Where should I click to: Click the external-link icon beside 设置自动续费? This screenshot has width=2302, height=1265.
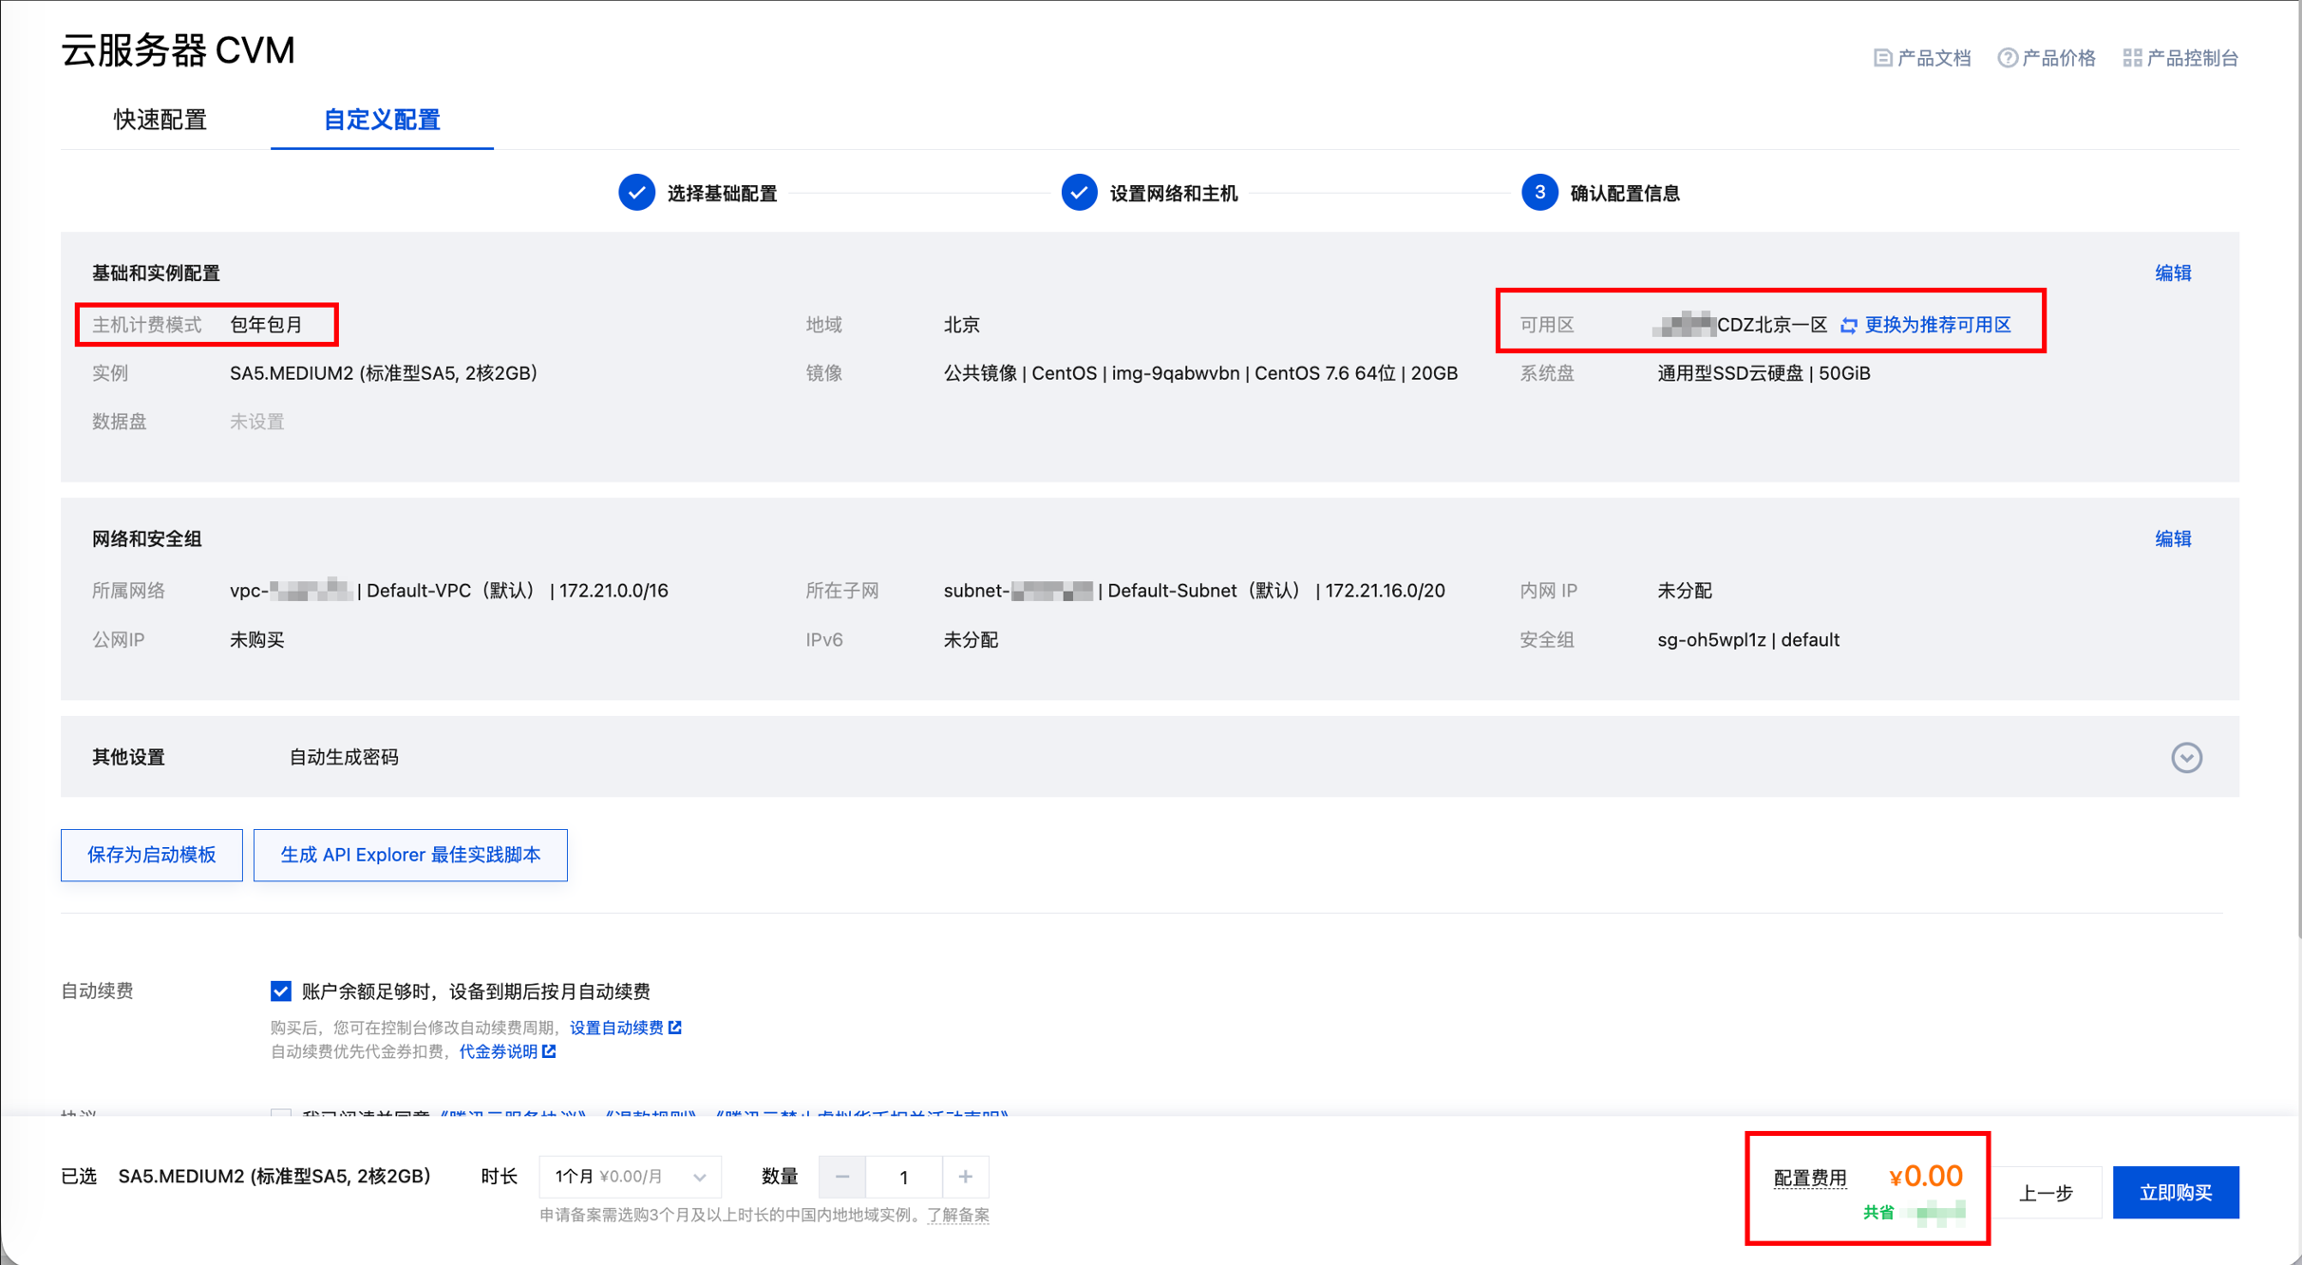[x=675, y=1028]
